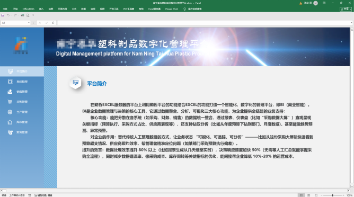The image size is (354, 197).
Task: Click the Save icon in quick access toolbar
Action: [x=3, y=15]
